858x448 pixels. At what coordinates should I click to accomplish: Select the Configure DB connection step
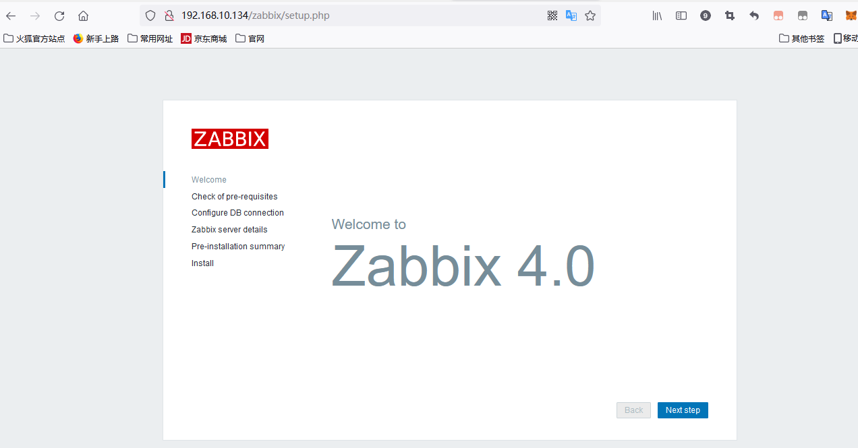237,213
